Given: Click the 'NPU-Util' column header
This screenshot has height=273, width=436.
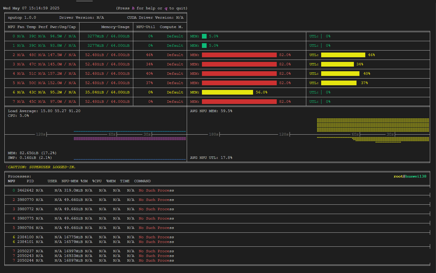Looking at the screenshot, I should click(x=146, y=27).
